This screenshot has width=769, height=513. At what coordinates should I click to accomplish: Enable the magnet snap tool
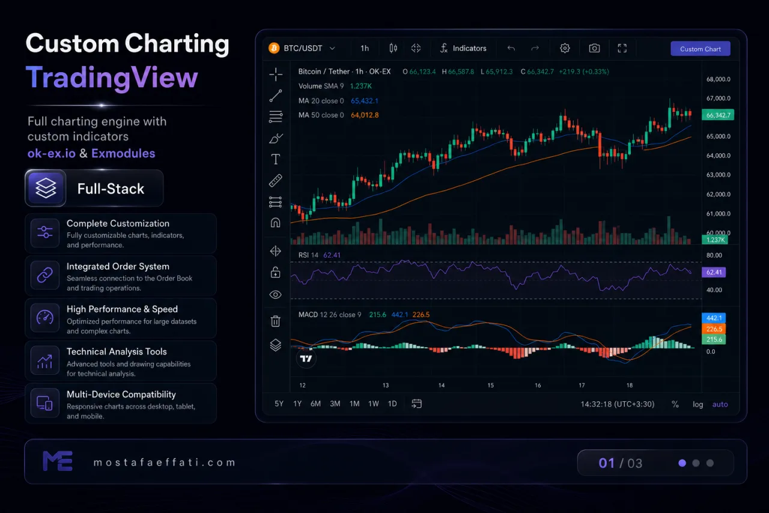[276, 223]
